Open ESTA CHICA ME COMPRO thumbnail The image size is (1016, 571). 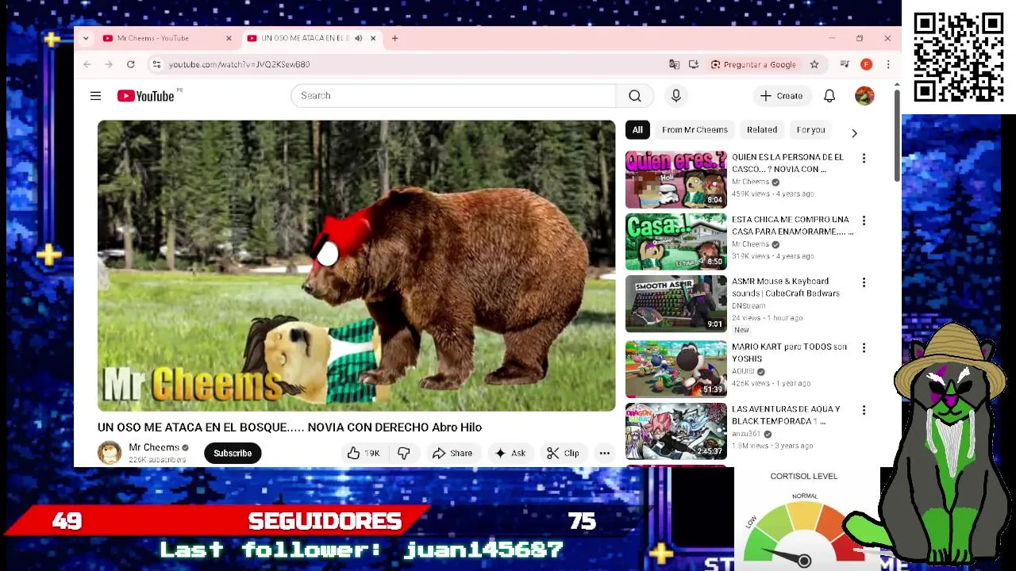[676, 241]
